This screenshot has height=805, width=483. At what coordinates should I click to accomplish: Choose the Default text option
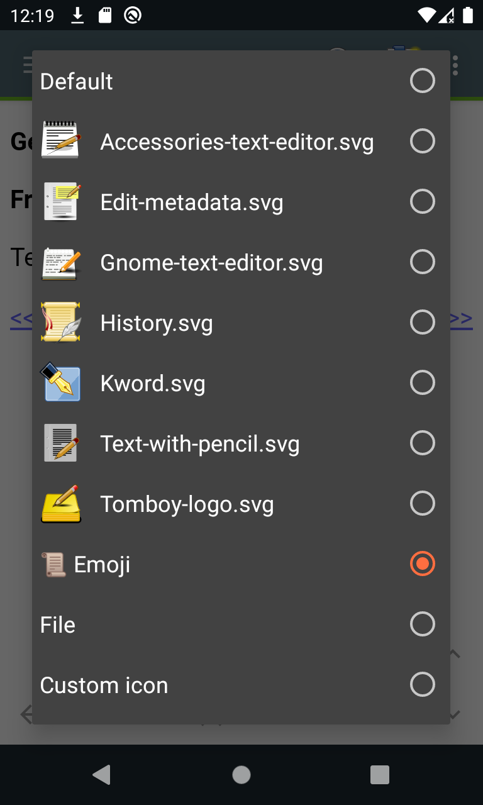click(x=77, y=81)
